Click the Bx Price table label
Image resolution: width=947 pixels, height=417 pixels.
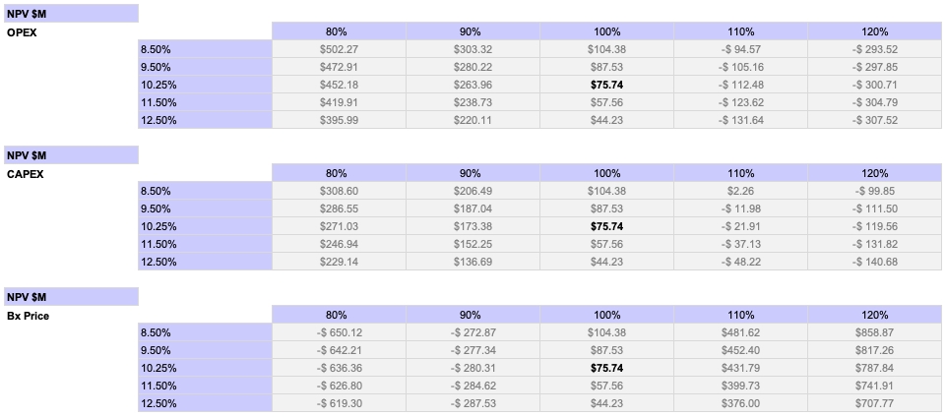click(x=28, y=316)
